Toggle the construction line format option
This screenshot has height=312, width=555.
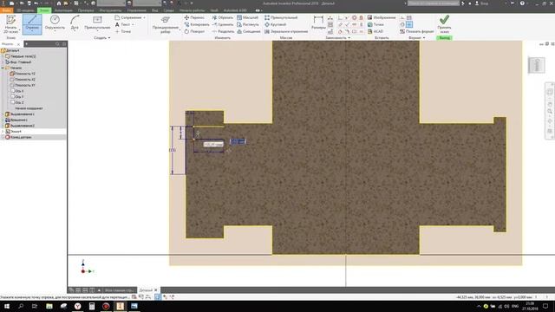pyautogui.click(x=402, y=17)
